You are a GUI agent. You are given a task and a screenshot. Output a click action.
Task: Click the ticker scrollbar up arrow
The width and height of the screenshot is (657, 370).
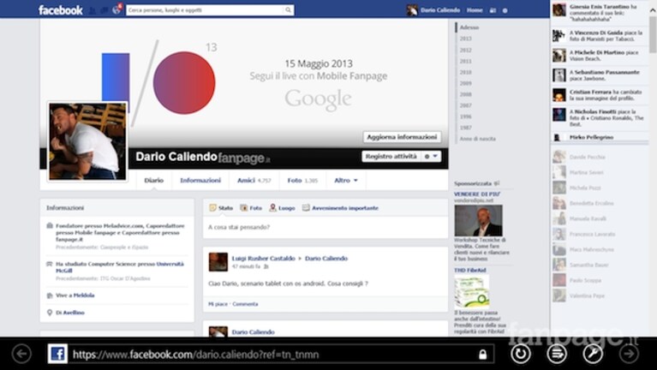click(653, 10)
